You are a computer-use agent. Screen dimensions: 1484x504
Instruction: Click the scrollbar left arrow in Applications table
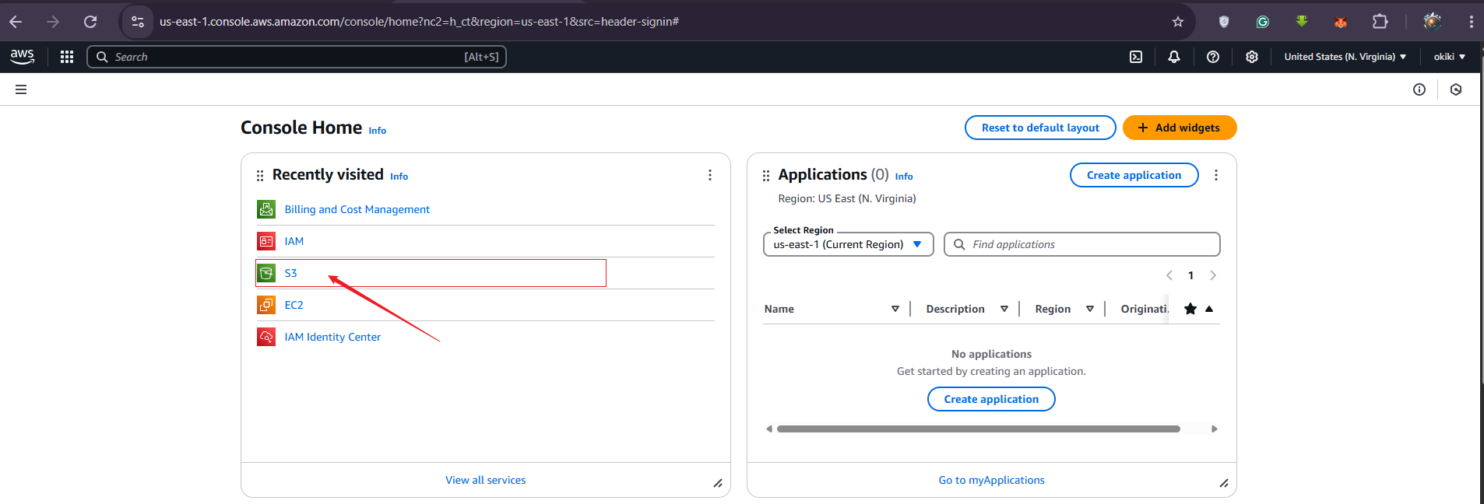click(x=769, y=429)
